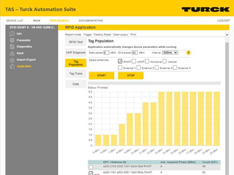Click the scrollbar up arrow
Viewport: 234px width, 175px height.
click(x=227, y=35)
